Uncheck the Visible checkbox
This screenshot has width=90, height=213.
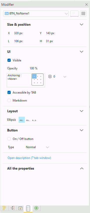coord(9,60)
